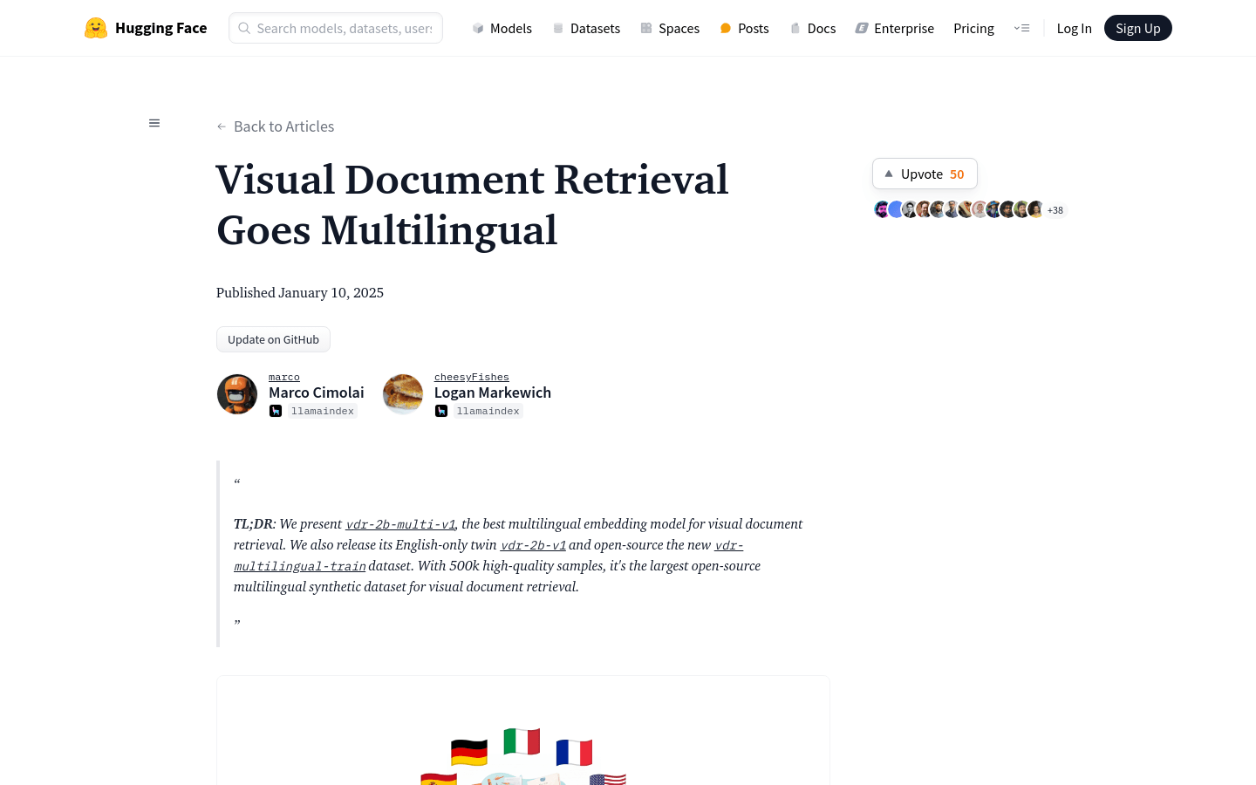Open the Models page
Screen dimensions: 1256x785
502,28
